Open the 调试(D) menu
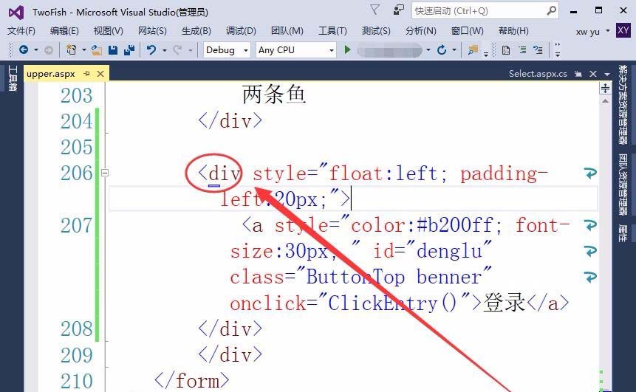This screenshot has height=392, width=636. tap(241, 31)
